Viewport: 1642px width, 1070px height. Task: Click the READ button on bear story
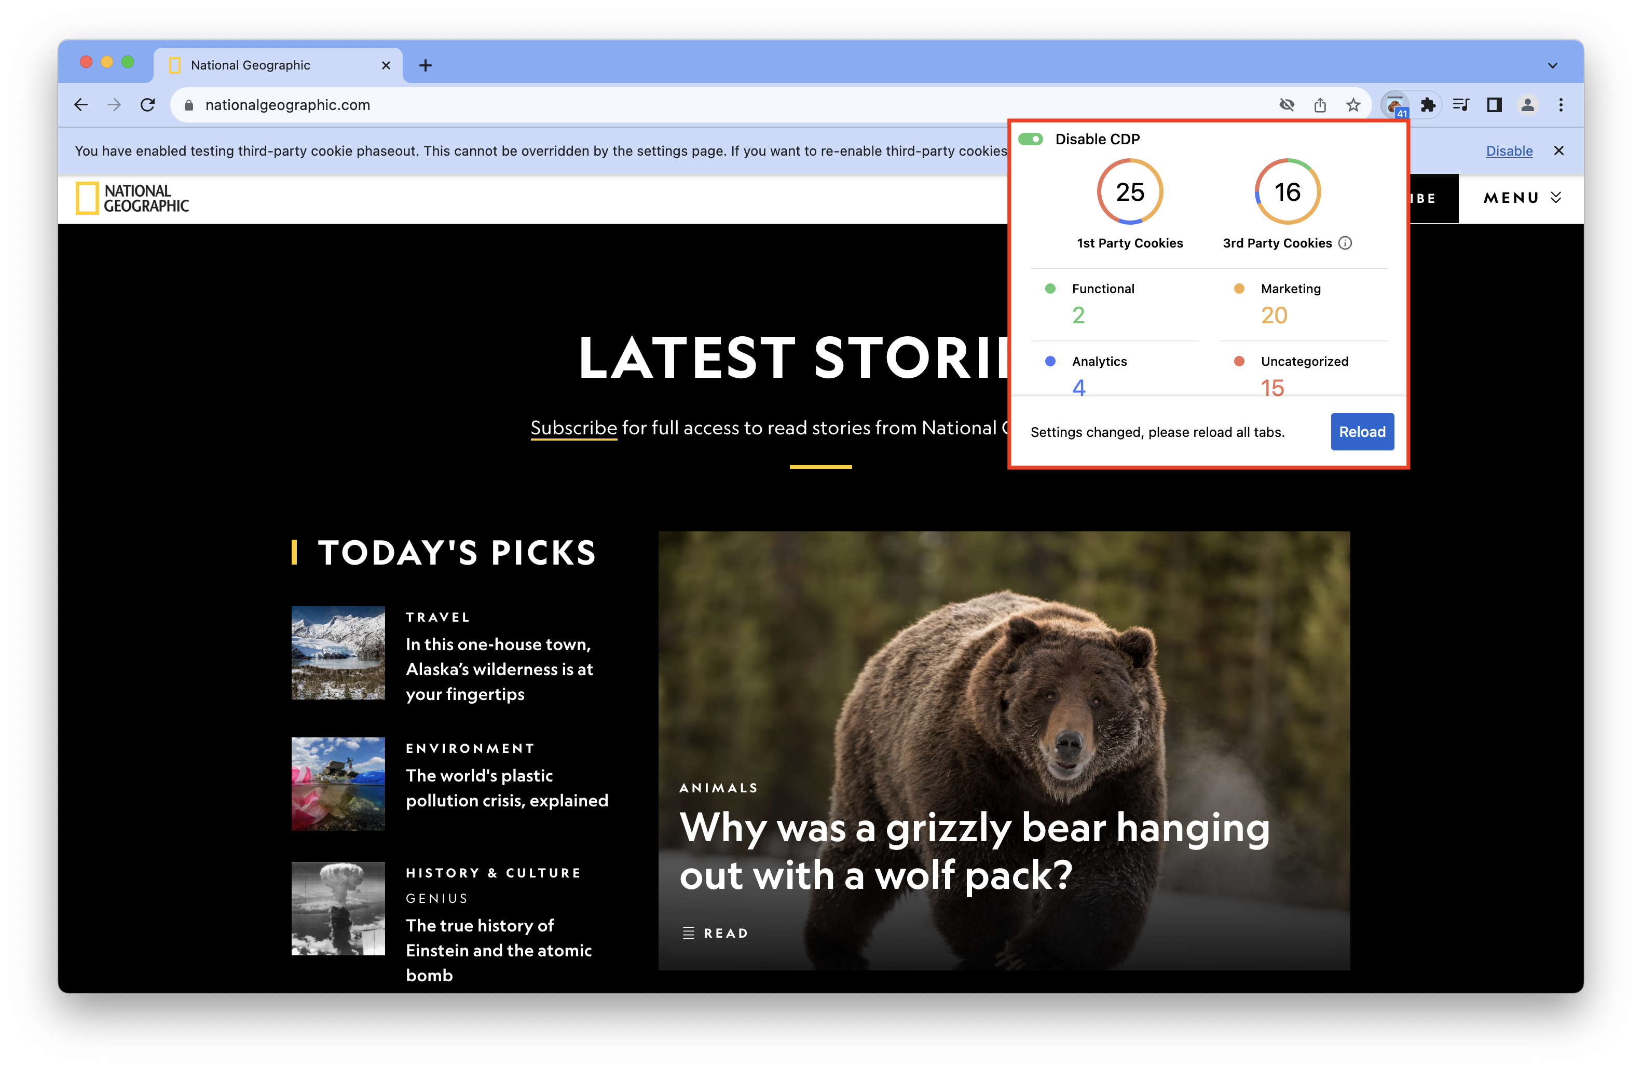click(715, 932)
